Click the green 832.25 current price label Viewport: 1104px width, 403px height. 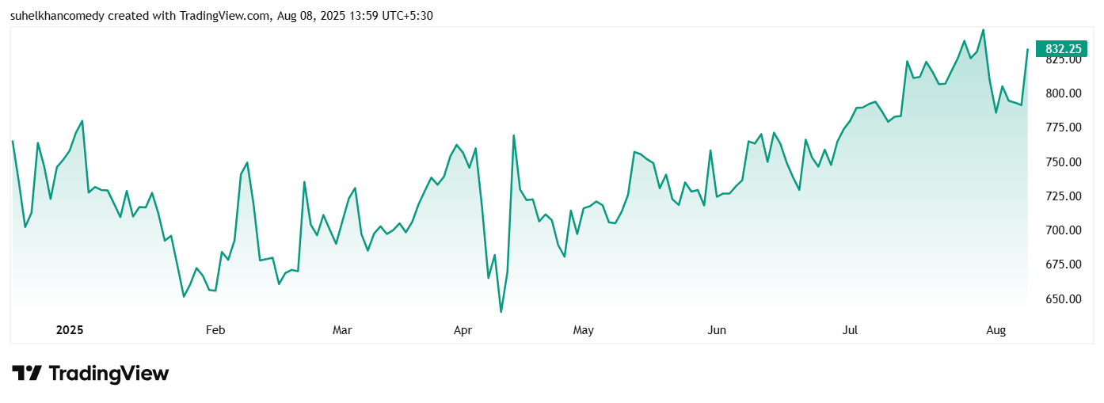pos(1063,49)
